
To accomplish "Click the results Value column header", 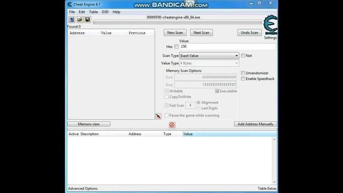I will (x=106, y=33).
